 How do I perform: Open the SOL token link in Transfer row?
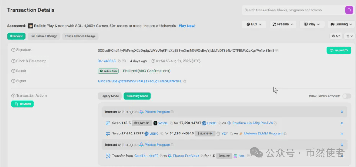coord(242,156)
